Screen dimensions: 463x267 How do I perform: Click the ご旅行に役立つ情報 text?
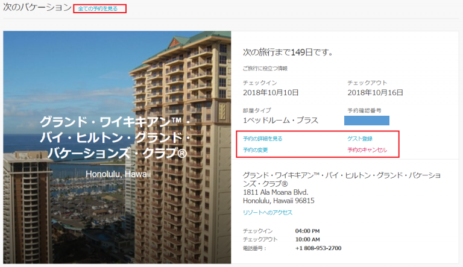(x=265, y=69)
